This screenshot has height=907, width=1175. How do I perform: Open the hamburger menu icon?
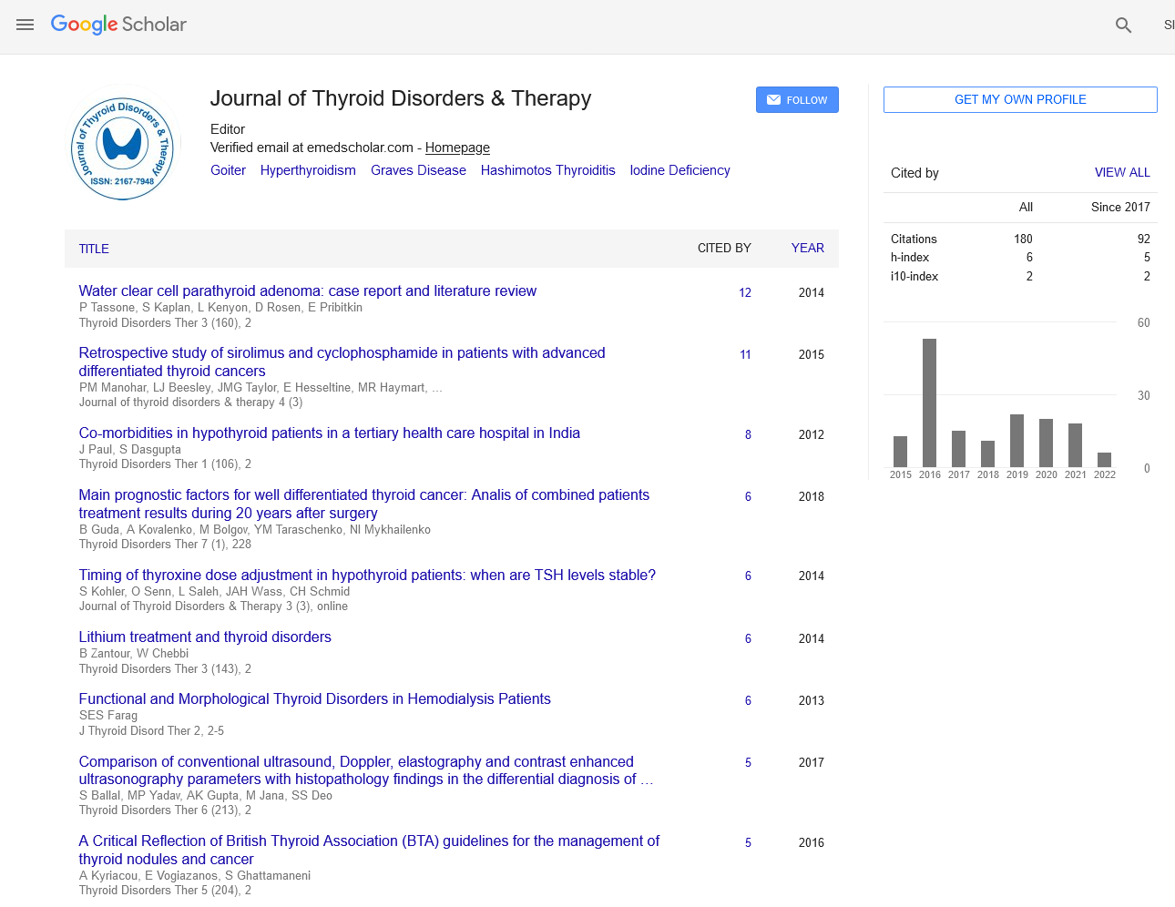(25, 25)
